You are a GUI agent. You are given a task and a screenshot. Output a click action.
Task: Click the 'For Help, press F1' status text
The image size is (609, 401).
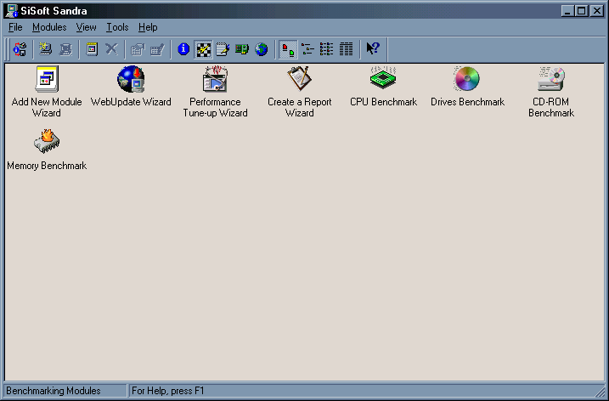[168, 391]
